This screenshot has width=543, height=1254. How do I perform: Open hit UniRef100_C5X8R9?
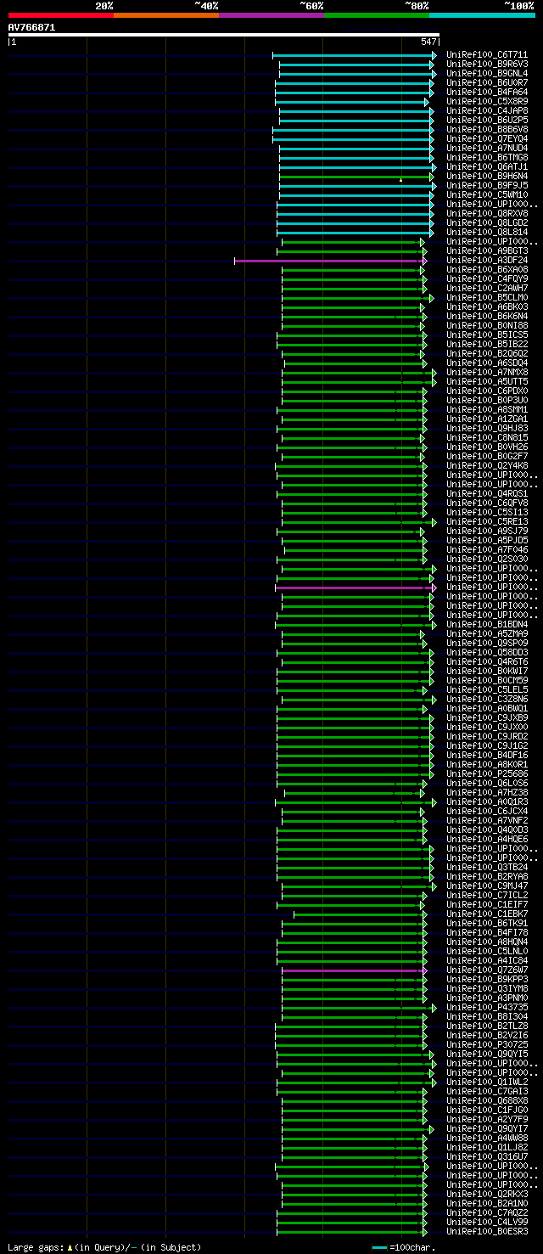coord(487,102)
